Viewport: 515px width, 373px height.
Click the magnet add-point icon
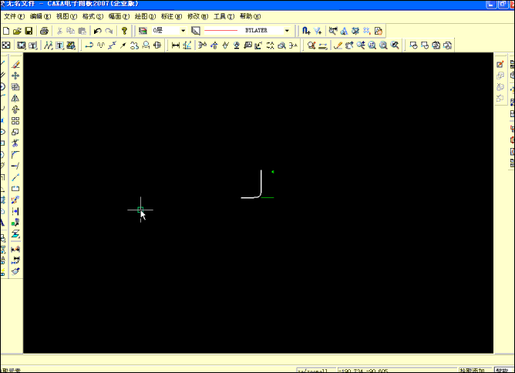coord(306,31)
